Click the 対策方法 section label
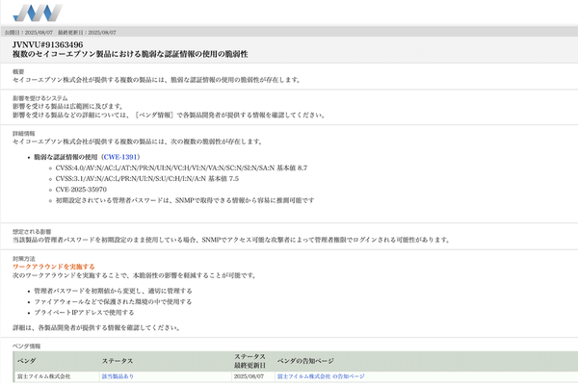 pos(23,259)
